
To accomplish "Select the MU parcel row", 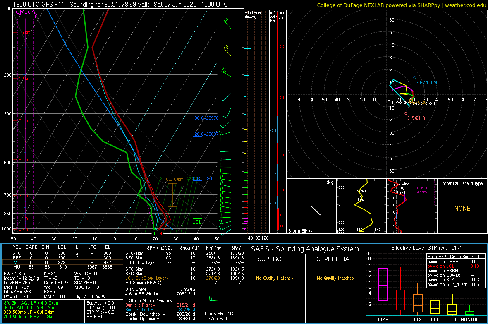I will [62, 267].
